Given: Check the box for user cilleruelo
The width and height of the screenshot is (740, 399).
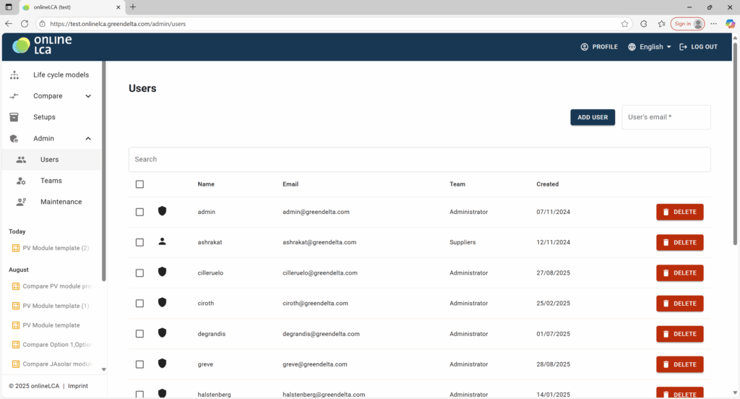Looking at the screenshot, I should coord(139,273).
